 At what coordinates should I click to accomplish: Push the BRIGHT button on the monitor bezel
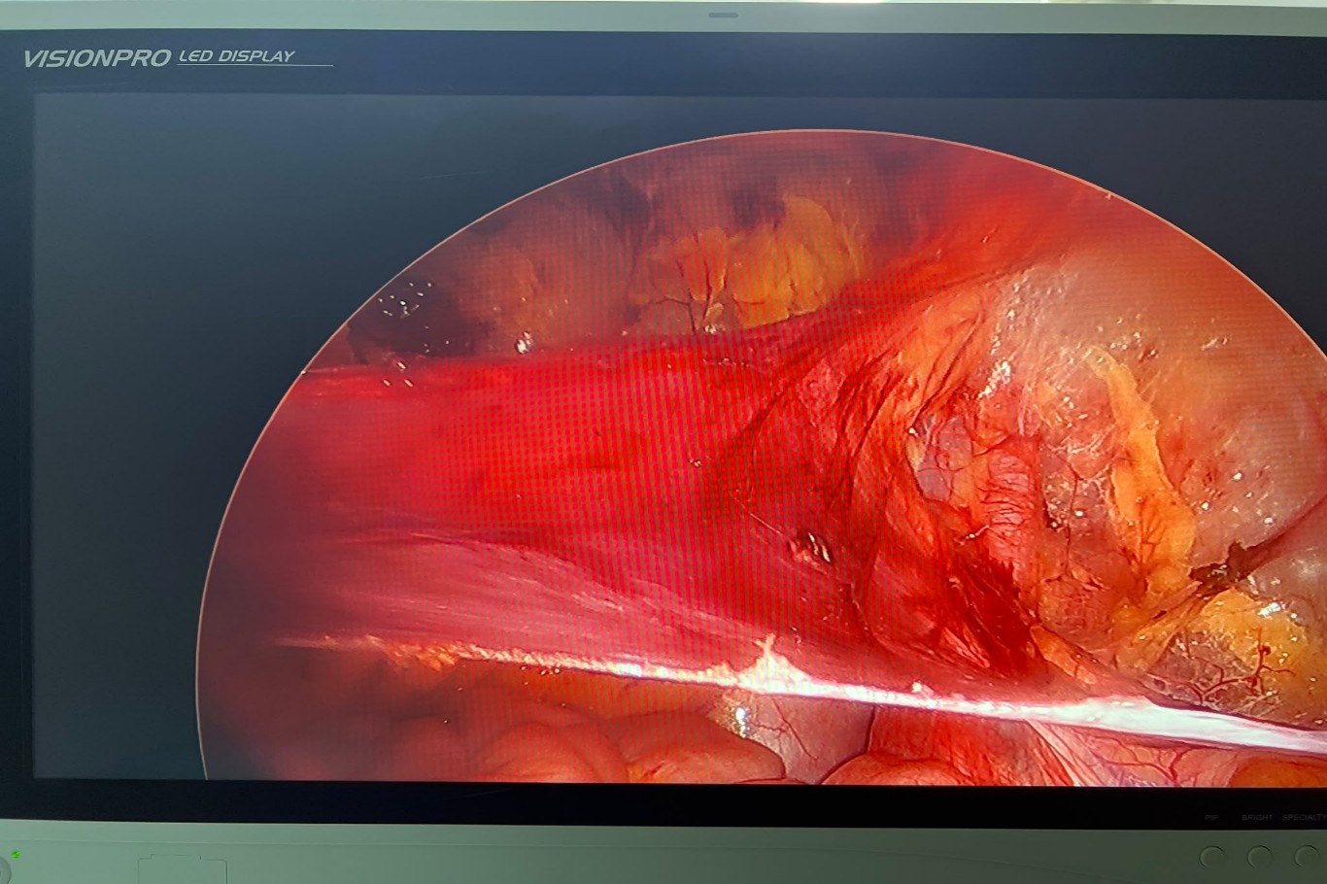coord(1260,857)
